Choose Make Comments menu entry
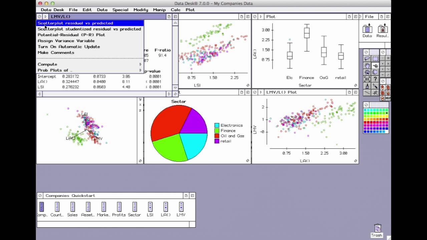427x240 pixels. [90, 52]
